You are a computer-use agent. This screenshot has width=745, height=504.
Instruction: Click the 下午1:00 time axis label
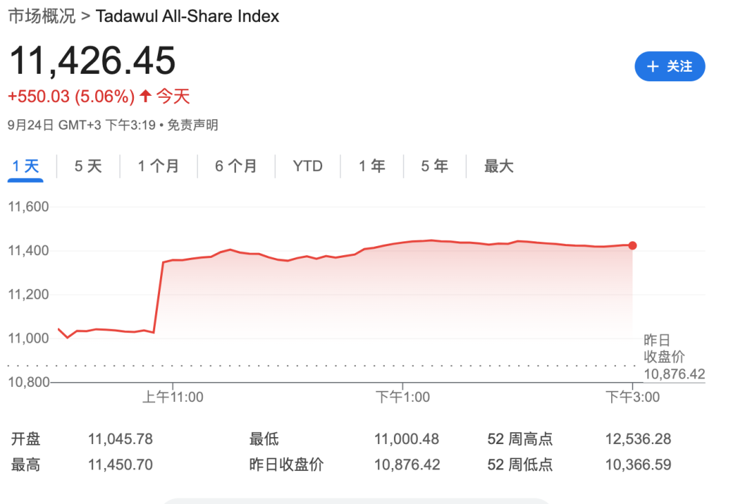403,396
